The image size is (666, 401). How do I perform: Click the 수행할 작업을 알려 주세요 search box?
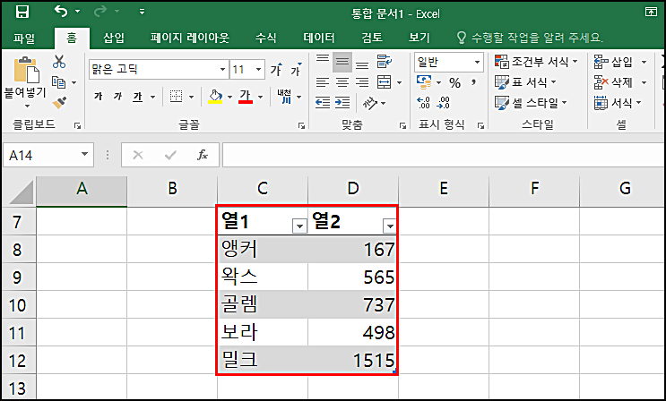(530, 38)
